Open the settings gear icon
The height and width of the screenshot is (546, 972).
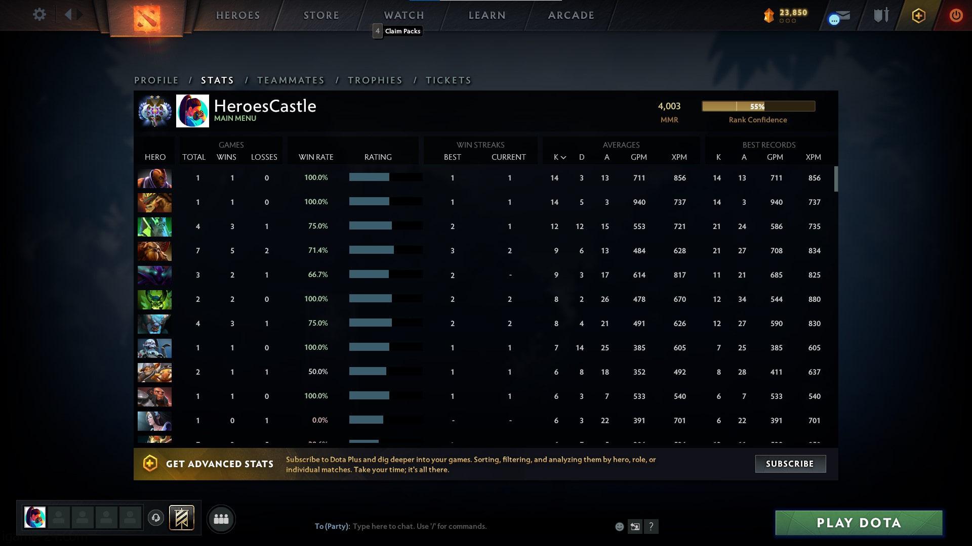coord(39,15)
